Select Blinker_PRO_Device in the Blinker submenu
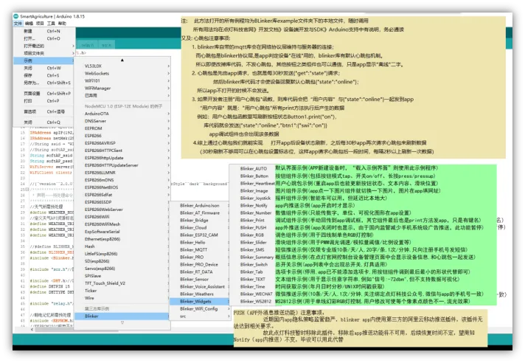The height and width of the screenshot is (363, 525). click(x=200, y=264)
